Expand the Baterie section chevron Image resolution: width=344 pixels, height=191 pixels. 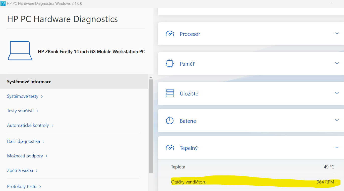pyautogui.click(x=337, y=120)
